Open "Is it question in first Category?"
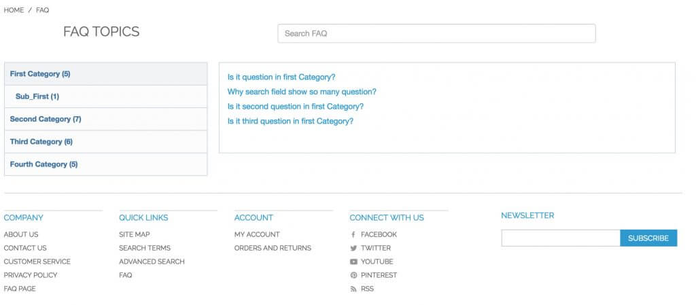The height and width of the screenshot is (305, 696). (281, 77)
